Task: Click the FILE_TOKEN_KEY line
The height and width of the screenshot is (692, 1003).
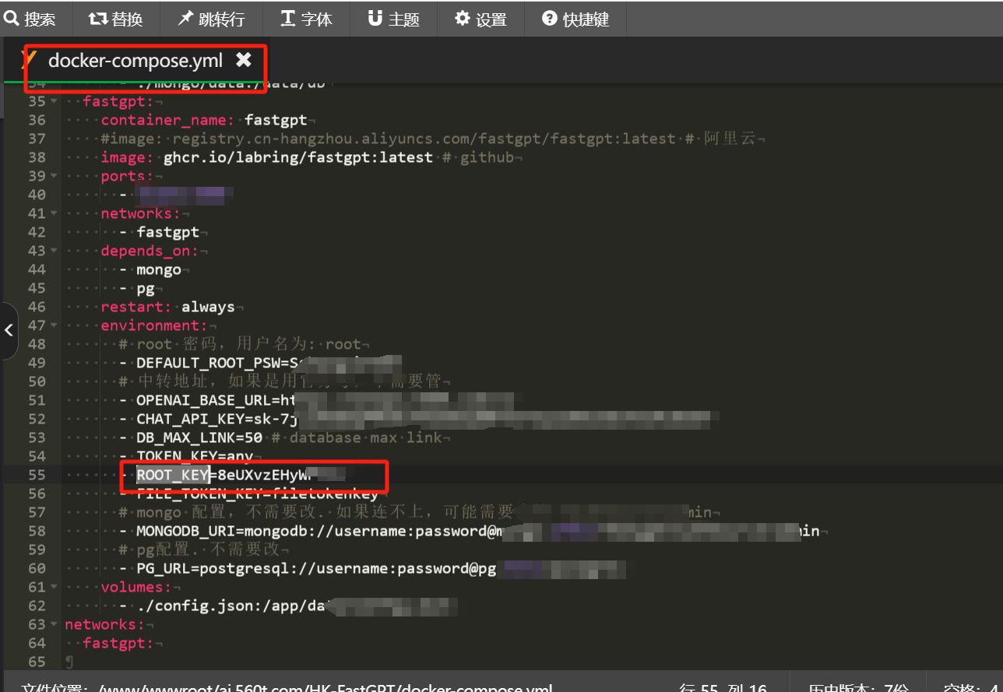Action: click(x=249, y=494)
